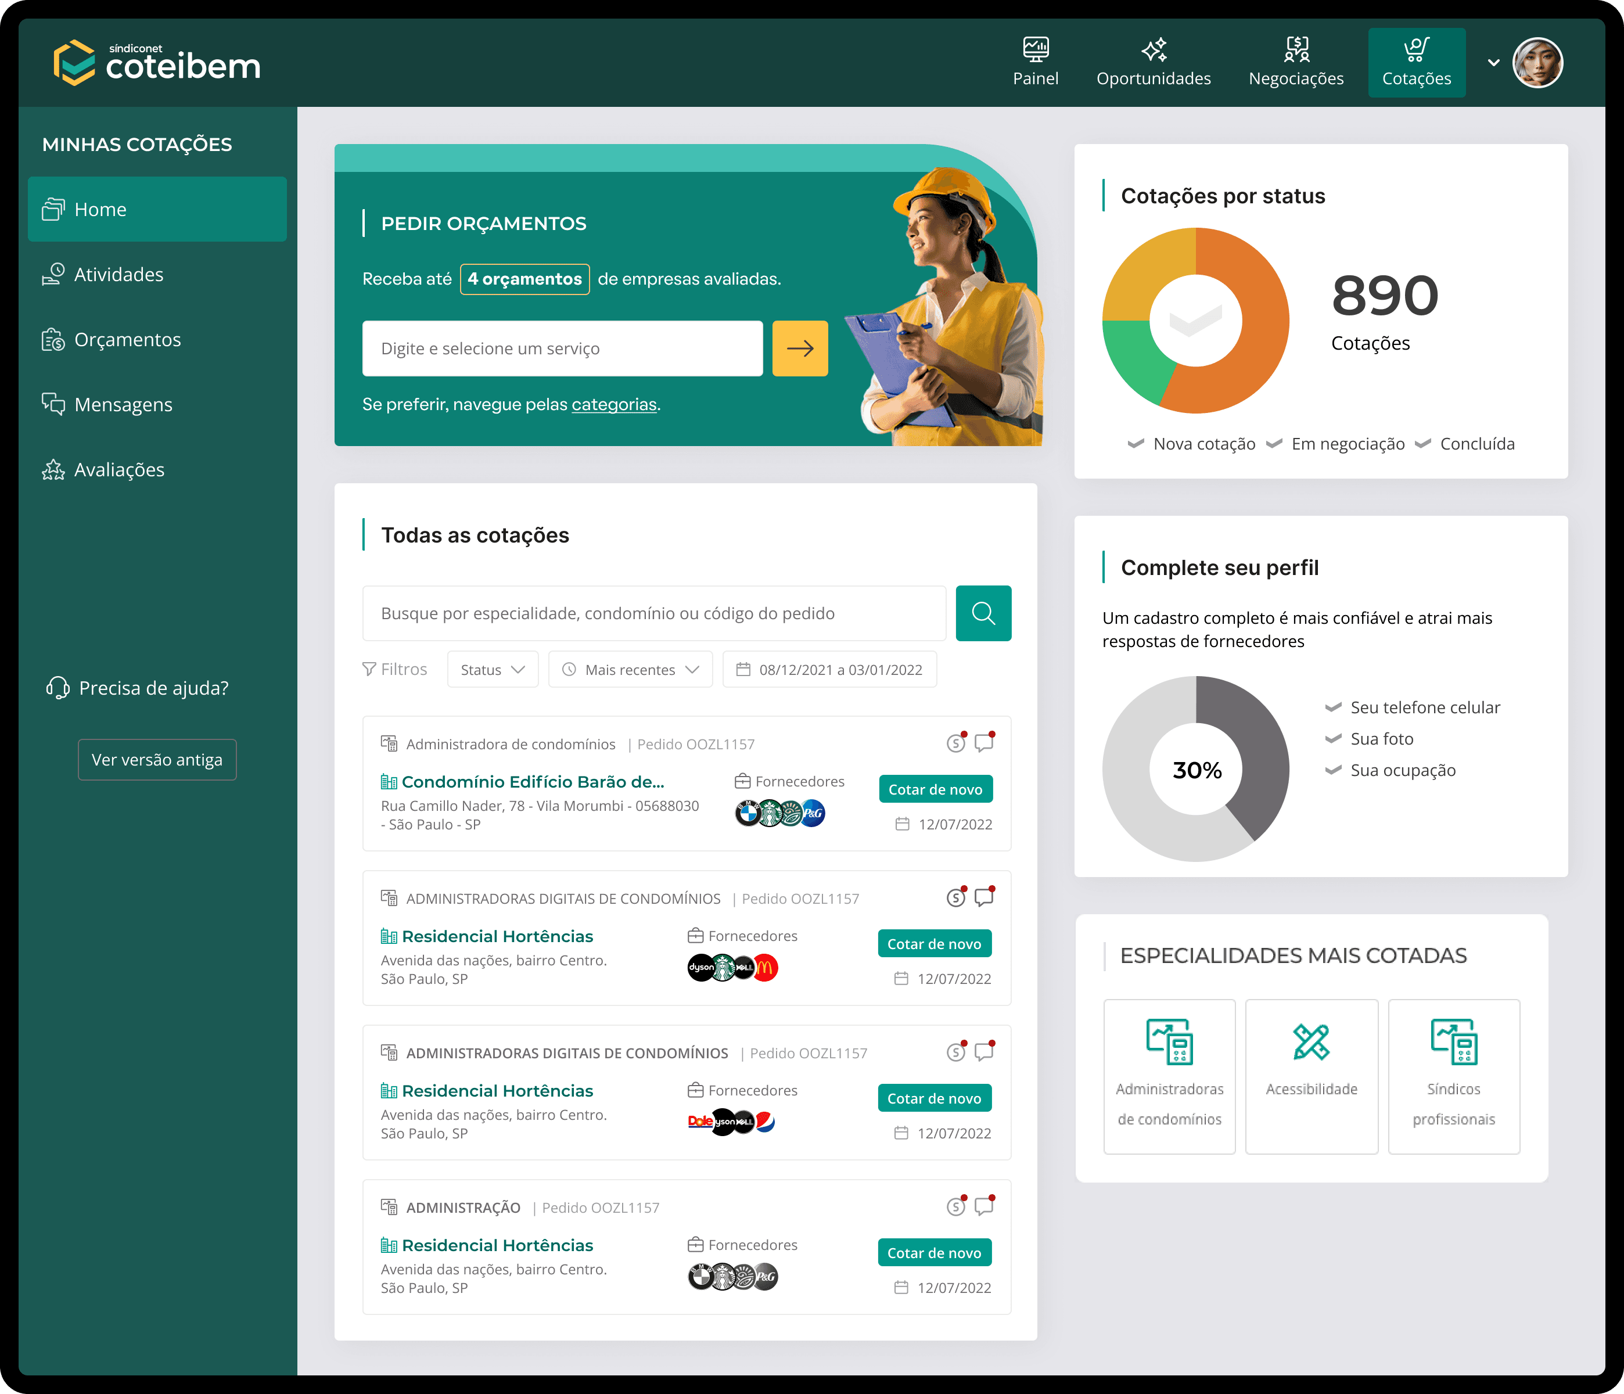Open the Mais recentes sort dropdown
This screenshot has height=1394, width=1624.
pyautogui.click(x=630, y=670)
